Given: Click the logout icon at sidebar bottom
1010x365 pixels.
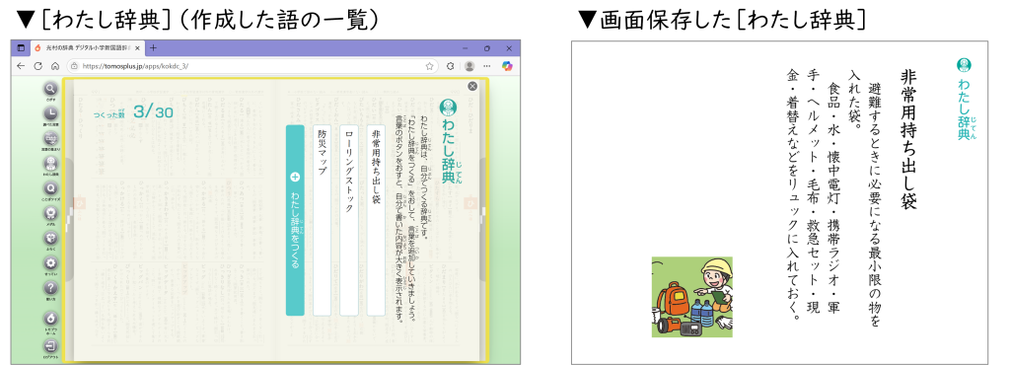Looking at the screenshot, I should 50,345.
